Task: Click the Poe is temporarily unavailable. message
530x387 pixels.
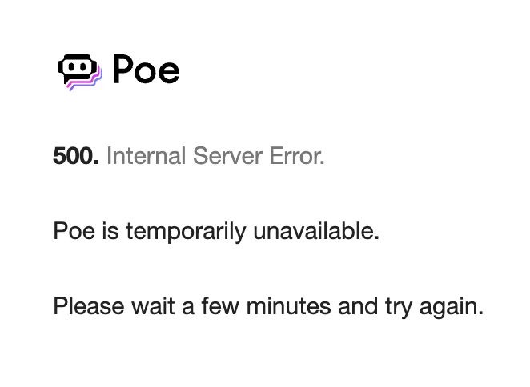Action: click(216, 232)
